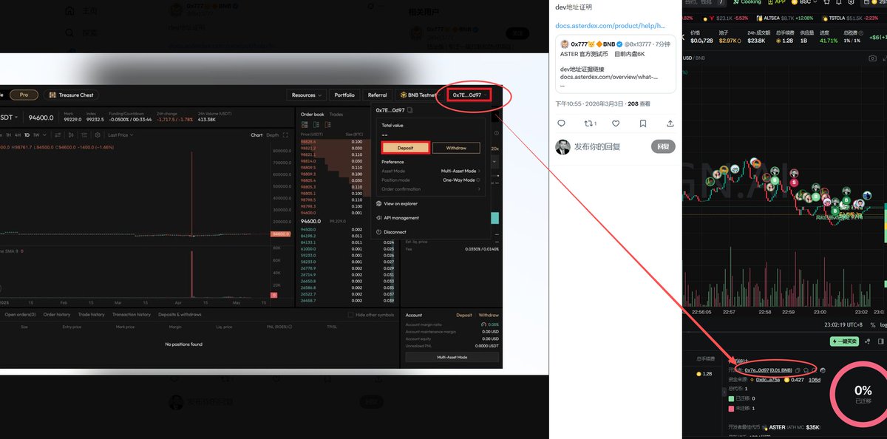Open Treasure Chest in Aster header

click(71, 95)
